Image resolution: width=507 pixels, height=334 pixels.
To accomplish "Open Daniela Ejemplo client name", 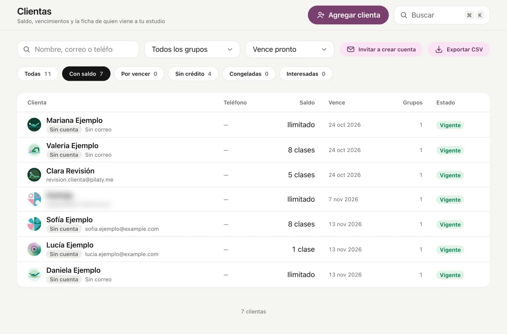I will pos(74,270).
